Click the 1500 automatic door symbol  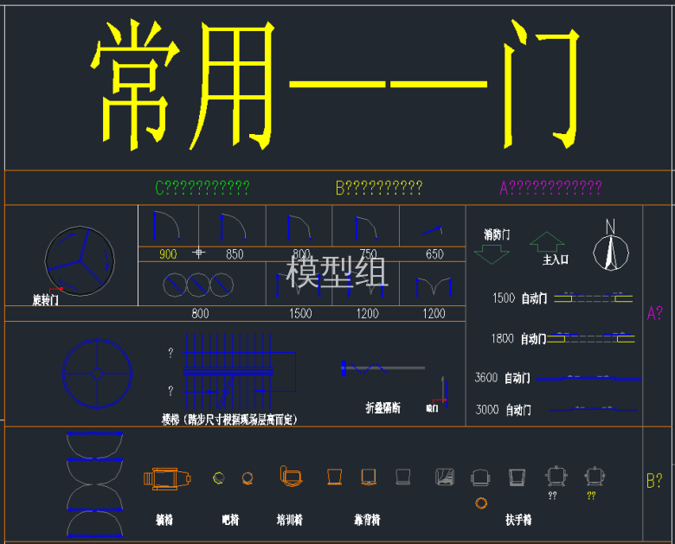point(594,298)
